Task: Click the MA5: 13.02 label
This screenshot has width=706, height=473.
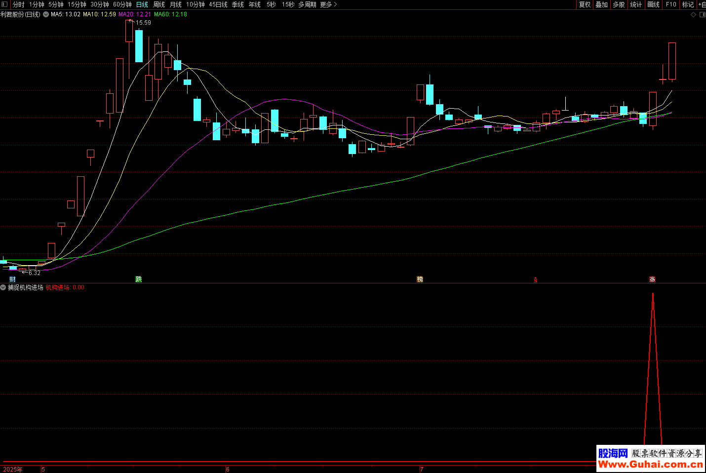Action: 66,15
